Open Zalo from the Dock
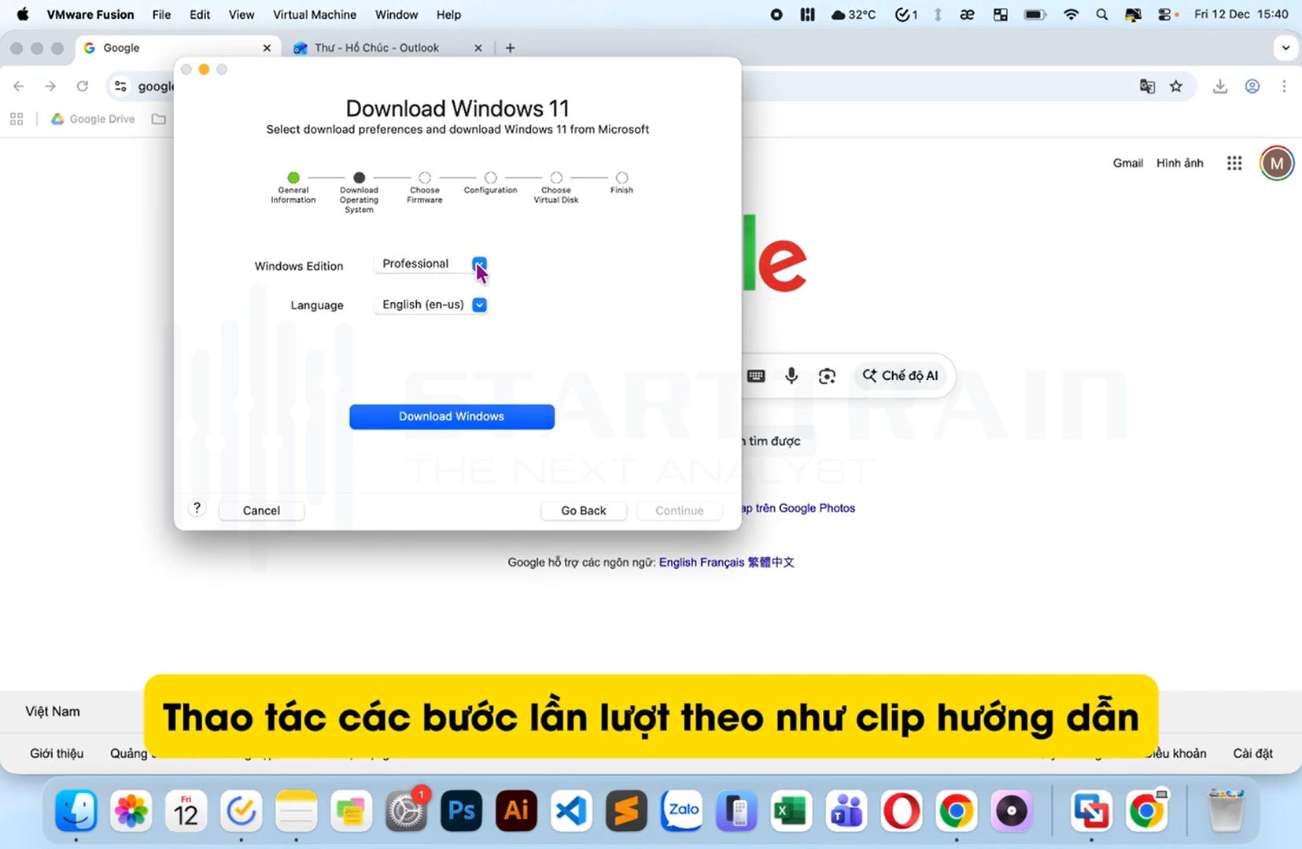This screenshot has width=1302, height=849. (x=681, y=810)
